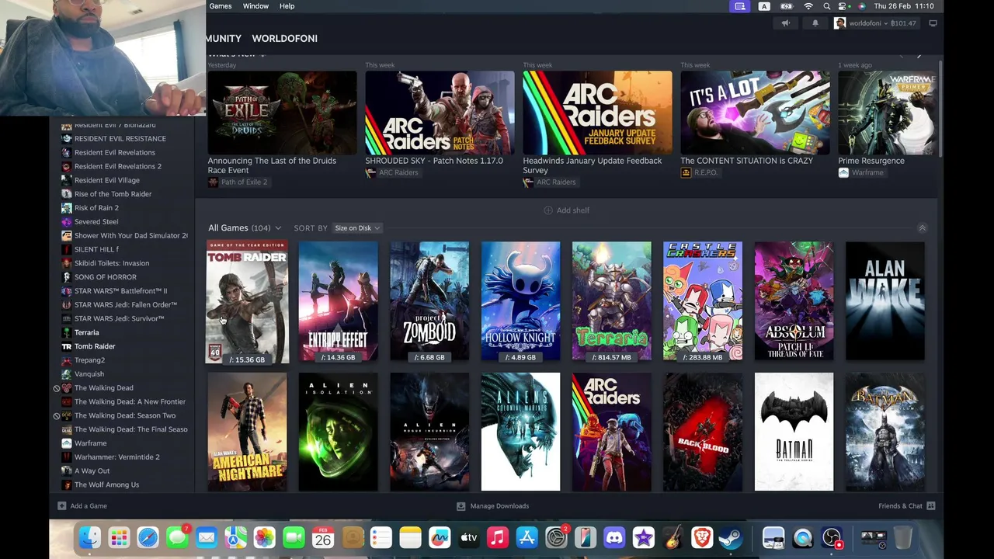
Task: Switch Steam to Big Picture mode icon
Action: pyautogui.click(x=933, y=23)
